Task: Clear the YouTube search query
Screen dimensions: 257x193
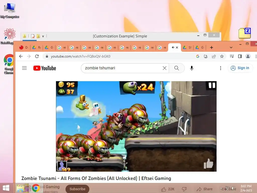Action: (165, 68)
